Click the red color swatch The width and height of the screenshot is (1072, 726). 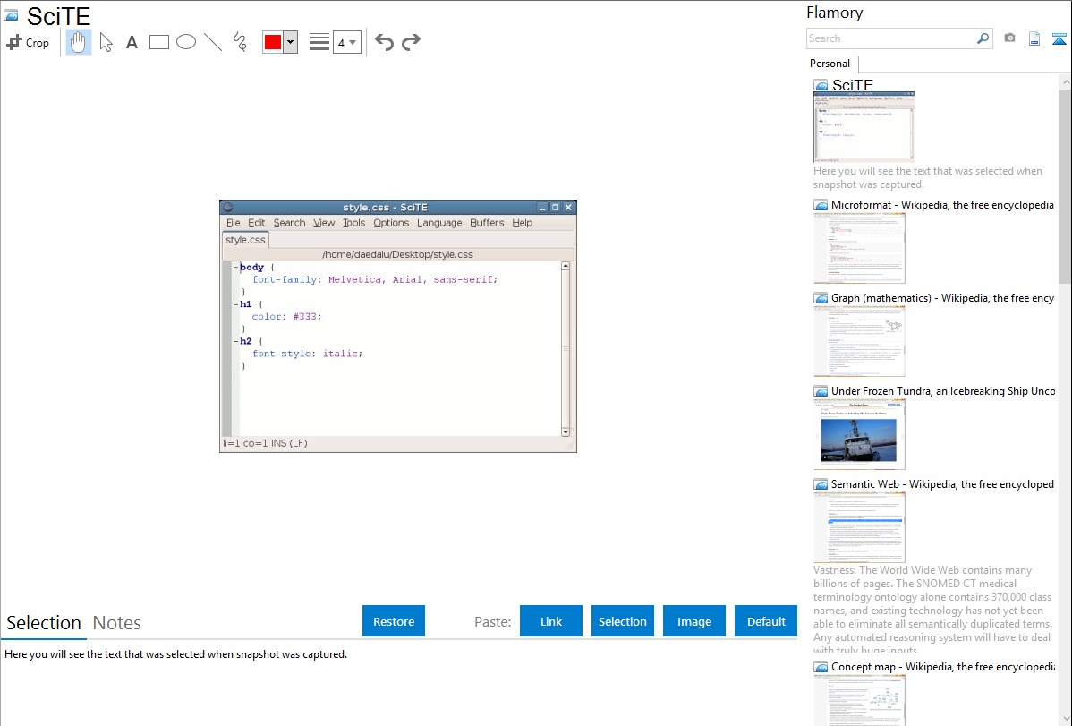[x=273, y=42]
